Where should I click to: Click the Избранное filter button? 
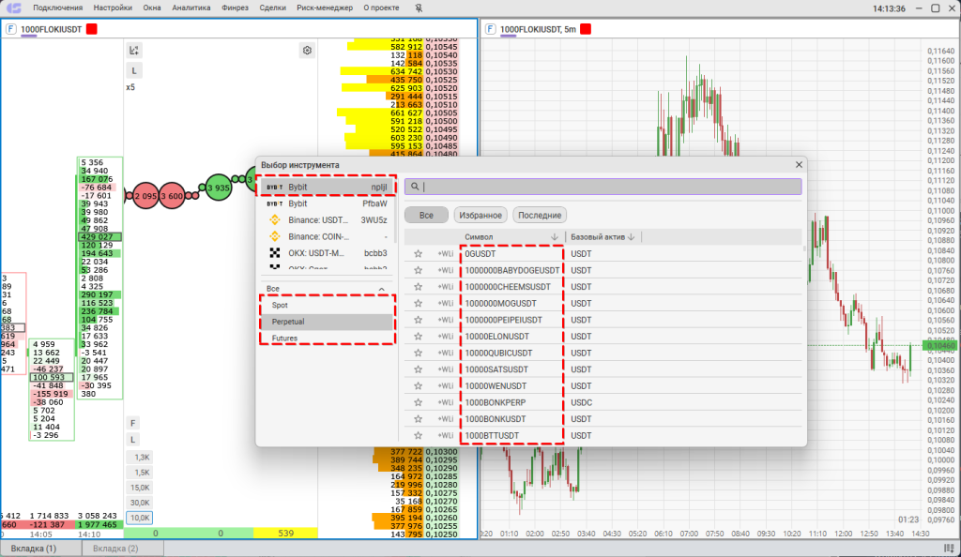[480, 215]
